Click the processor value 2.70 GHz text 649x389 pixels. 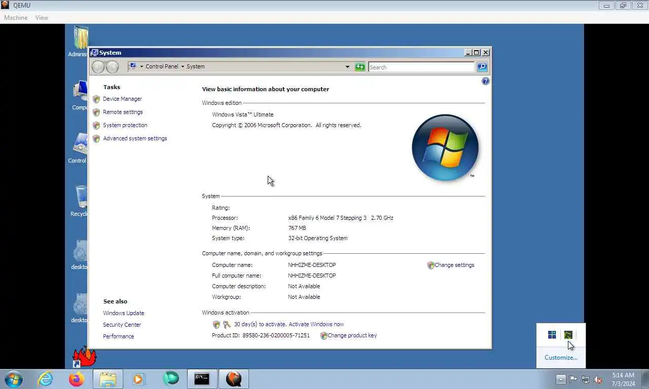pyautogui.click(x=382, y=218)
